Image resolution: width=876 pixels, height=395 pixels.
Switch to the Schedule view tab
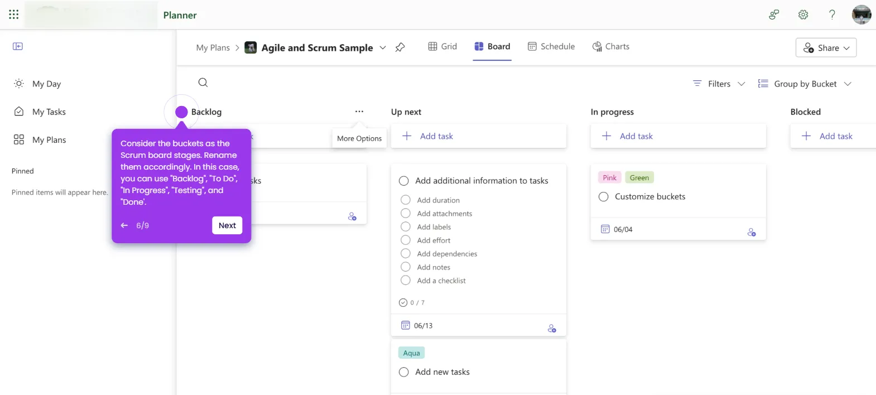(551, 46)
